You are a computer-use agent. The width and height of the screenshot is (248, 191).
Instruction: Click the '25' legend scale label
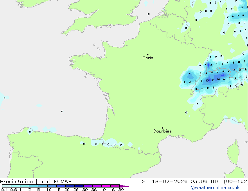(76, 189)
